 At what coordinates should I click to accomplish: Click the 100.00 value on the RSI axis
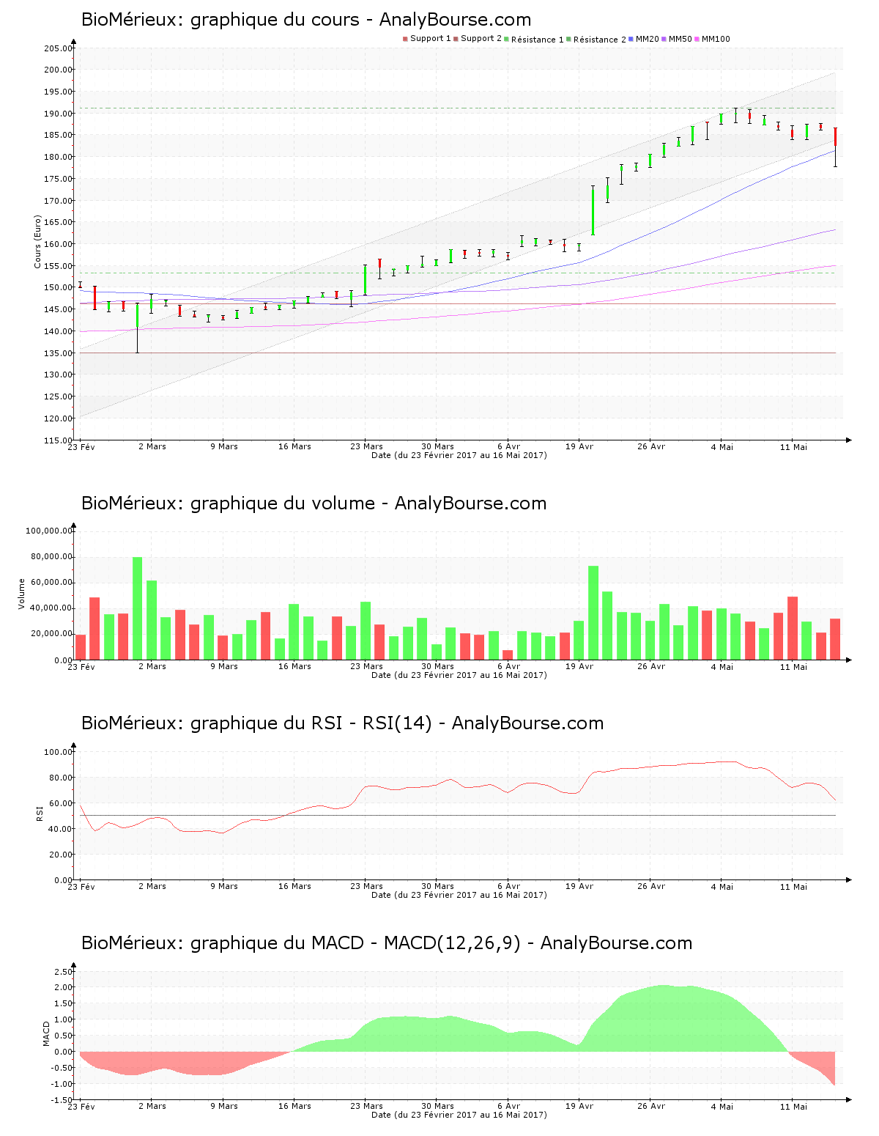(59, 752)
